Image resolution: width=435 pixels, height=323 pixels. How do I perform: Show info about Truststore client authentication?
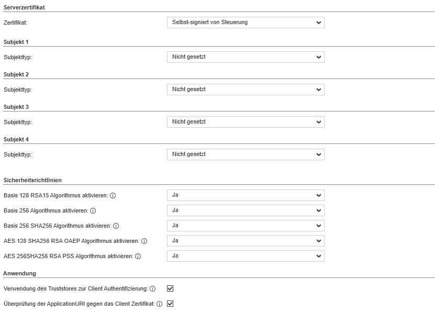coord(152,288)
